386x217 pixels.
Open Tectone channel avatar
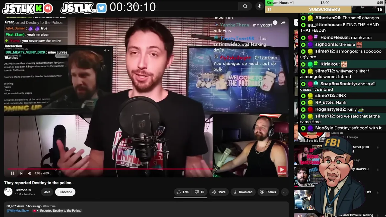point(8,192)
